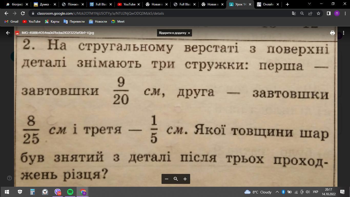Open Google Translate page icon in address bar
Viewport: 350px width, 197px height.
pos(294,13)
